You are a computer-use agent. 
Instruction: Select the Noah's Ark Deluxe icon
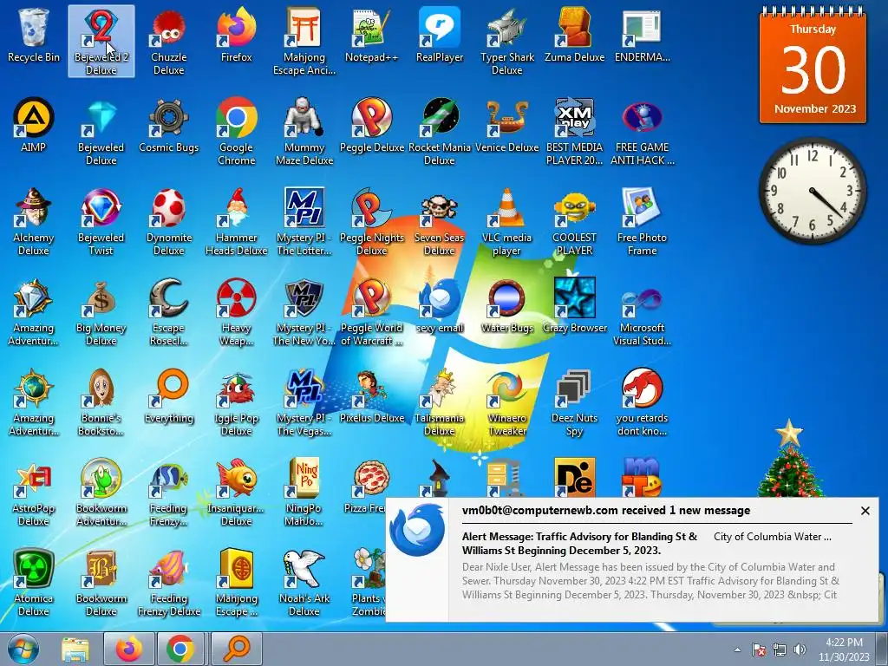point(304,582)
